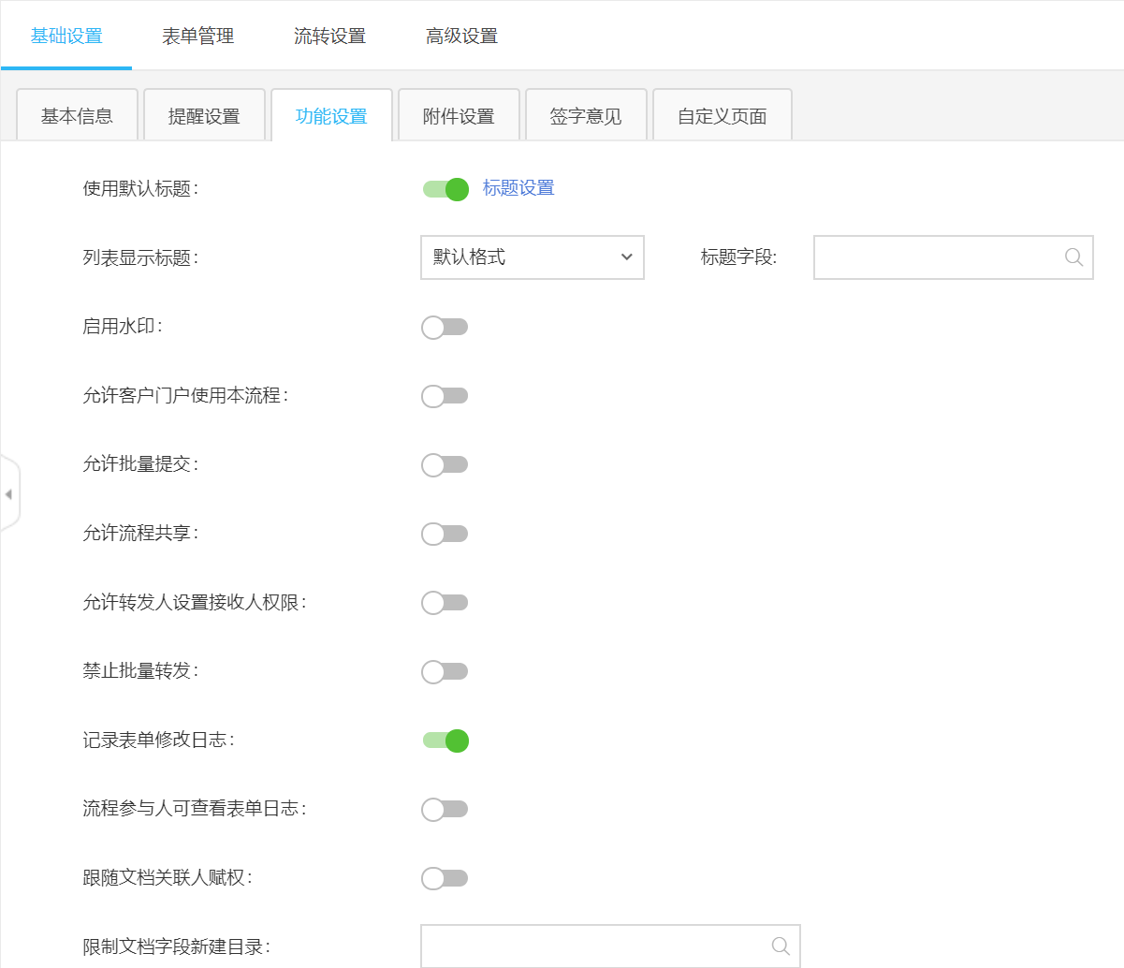Enable 禁止批量转发 switch
The image size is (1124, 968).
click(445, 671)
